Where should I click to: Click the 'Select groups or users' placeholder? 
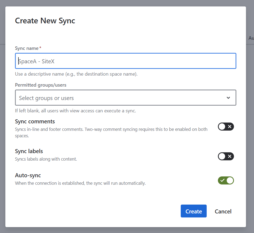(x=47, y=98)
